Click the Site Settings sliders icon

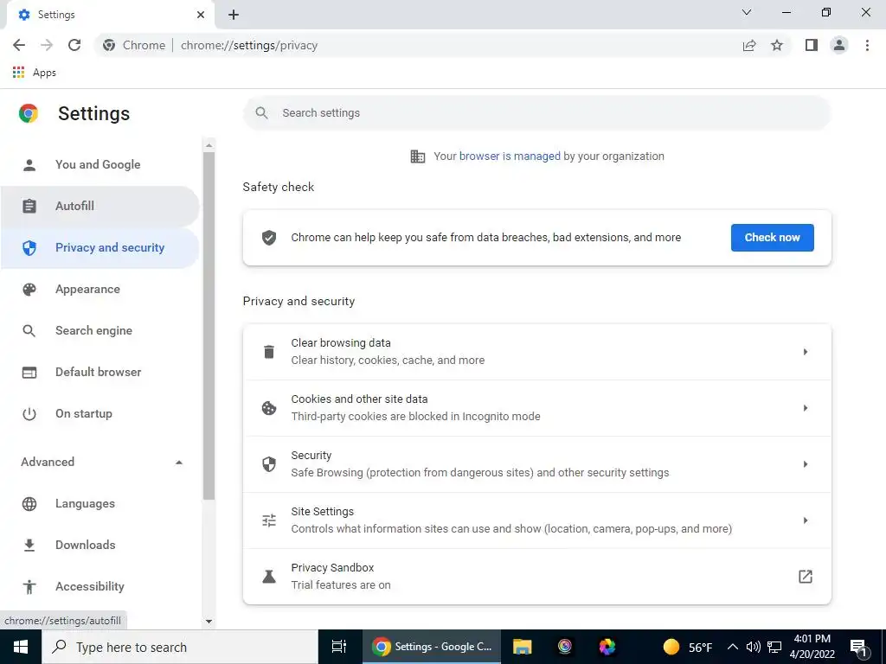(x=269, y=520)
